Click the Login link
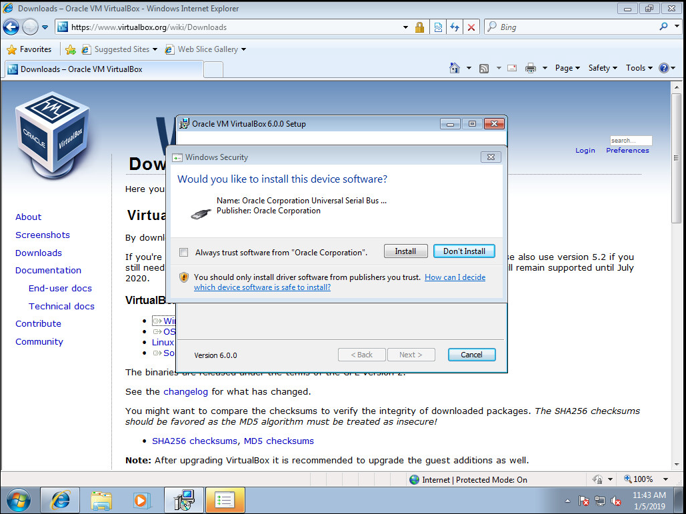This screenshot has height=514, width=686. (x=585, y=151)
